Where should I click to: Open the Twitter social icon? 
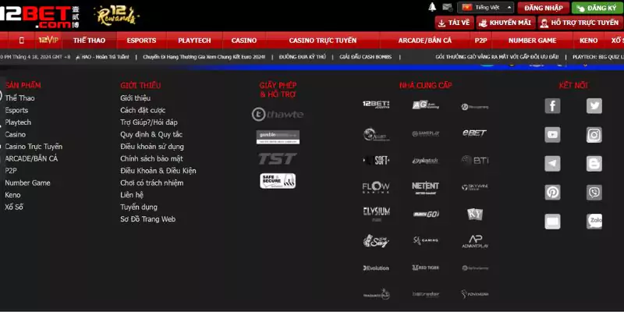pyautogui.click(x=594, y=106)
